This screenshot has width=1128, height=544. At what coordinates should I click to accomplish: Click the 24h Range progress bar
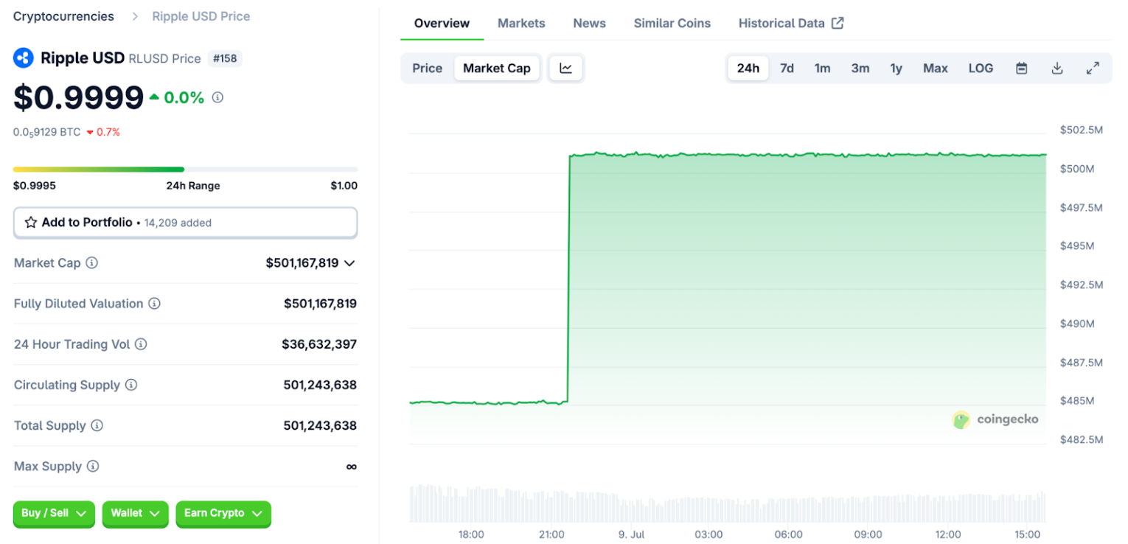click(x=186, y=170)
